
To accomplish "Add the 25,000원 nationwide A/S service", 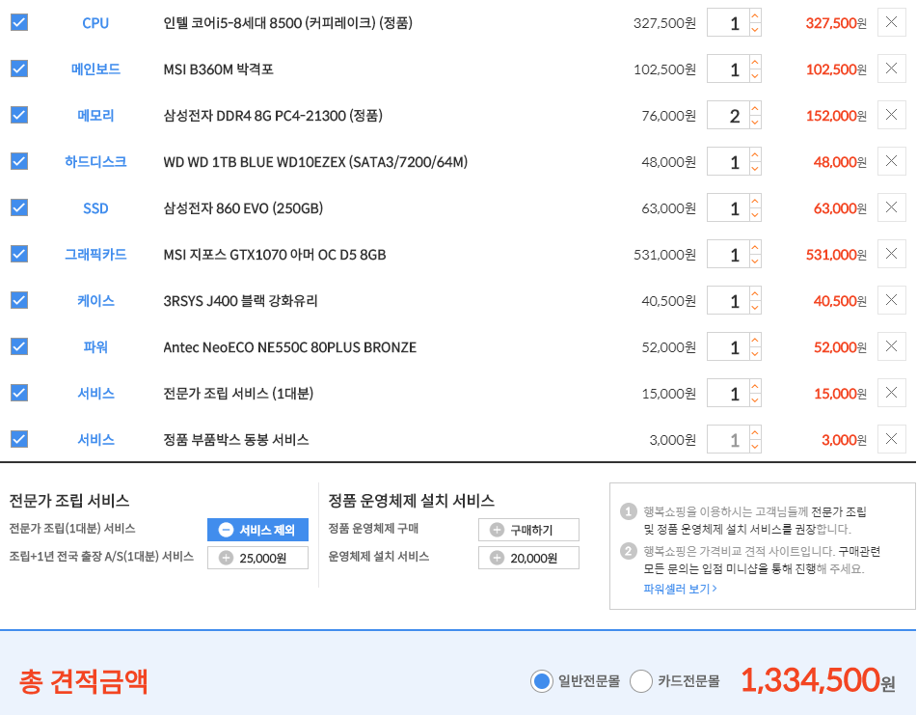I will click(257, 558).
